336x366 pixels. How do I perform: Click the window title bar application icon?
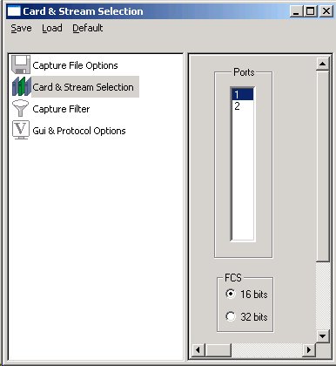coord(14,11)
